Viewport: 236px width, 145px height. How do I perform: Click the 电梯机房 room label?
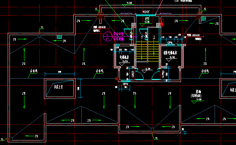[124, 57]
